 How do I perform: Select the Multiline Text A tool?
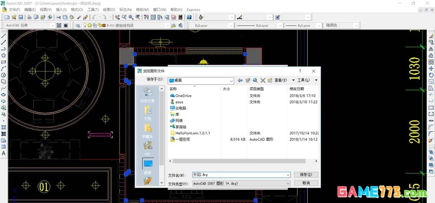[x=3, y=153]
